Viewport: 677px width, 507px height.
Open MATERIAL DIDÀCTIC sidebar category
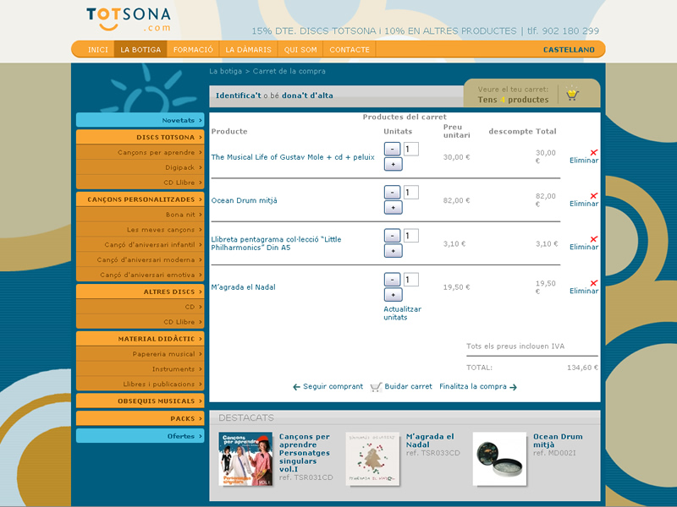140,339
